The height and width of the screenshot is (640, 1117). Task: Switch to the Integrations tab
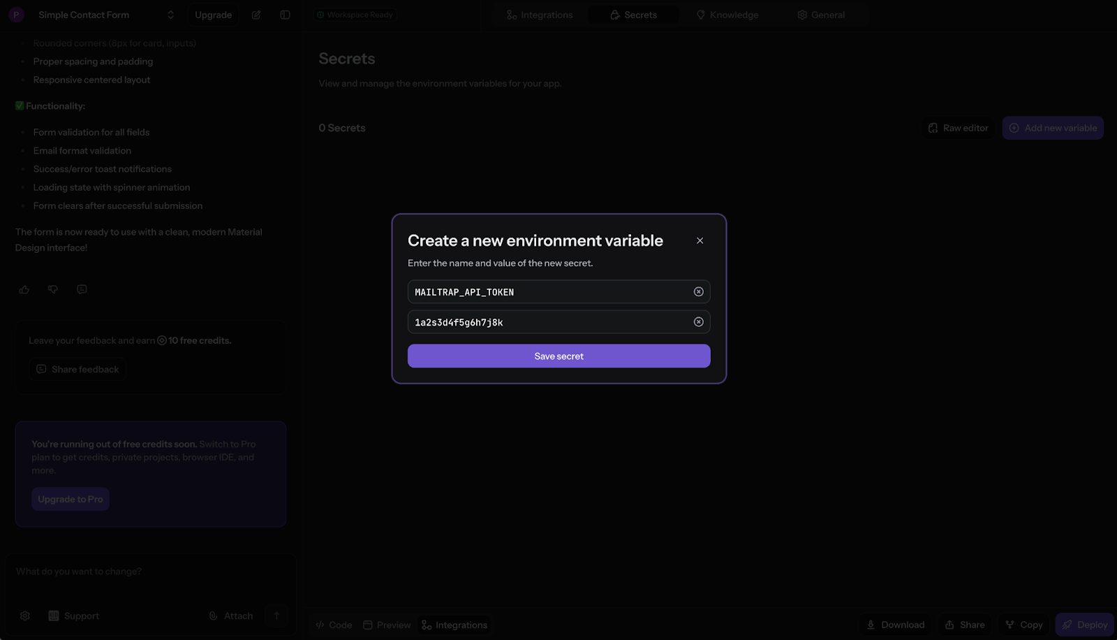pyautogui.click(x=540, y=14)
